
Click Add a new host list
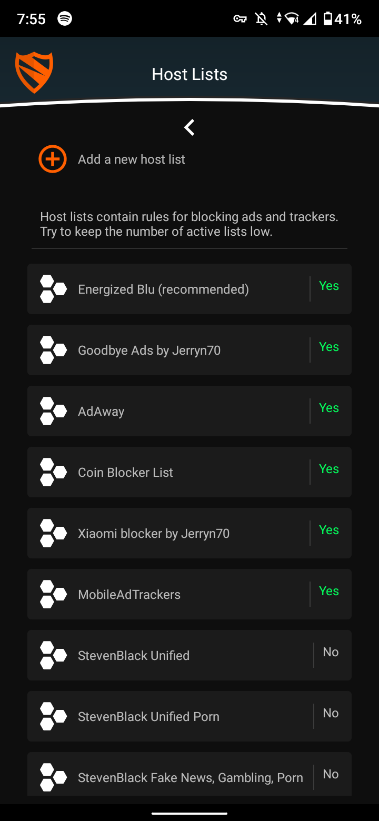132,159
